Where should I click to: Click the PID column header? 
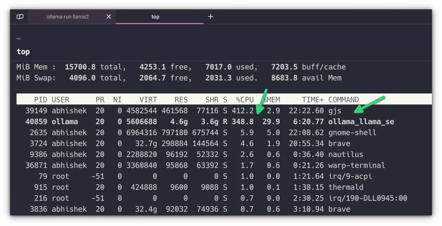(x=41, y=99)
